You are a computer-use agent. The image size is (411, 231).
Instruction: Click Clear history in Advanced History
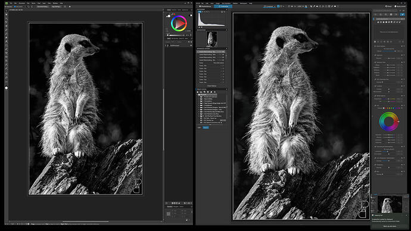click(x=212, y=86)
